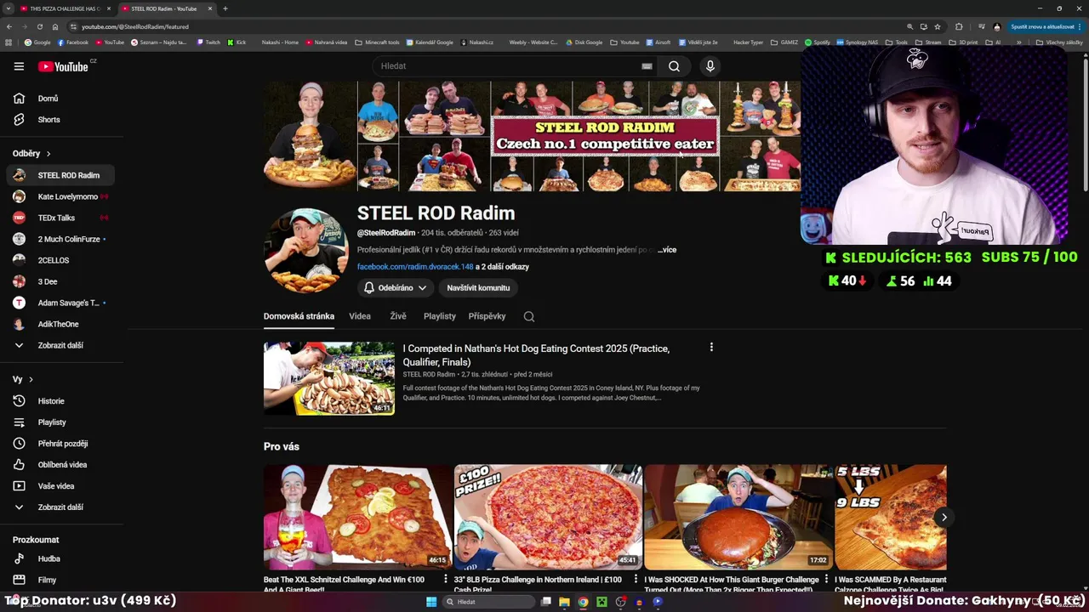Expand the Odběry section header
This screenshot has width=1089, height=612.
click(31, 154)
